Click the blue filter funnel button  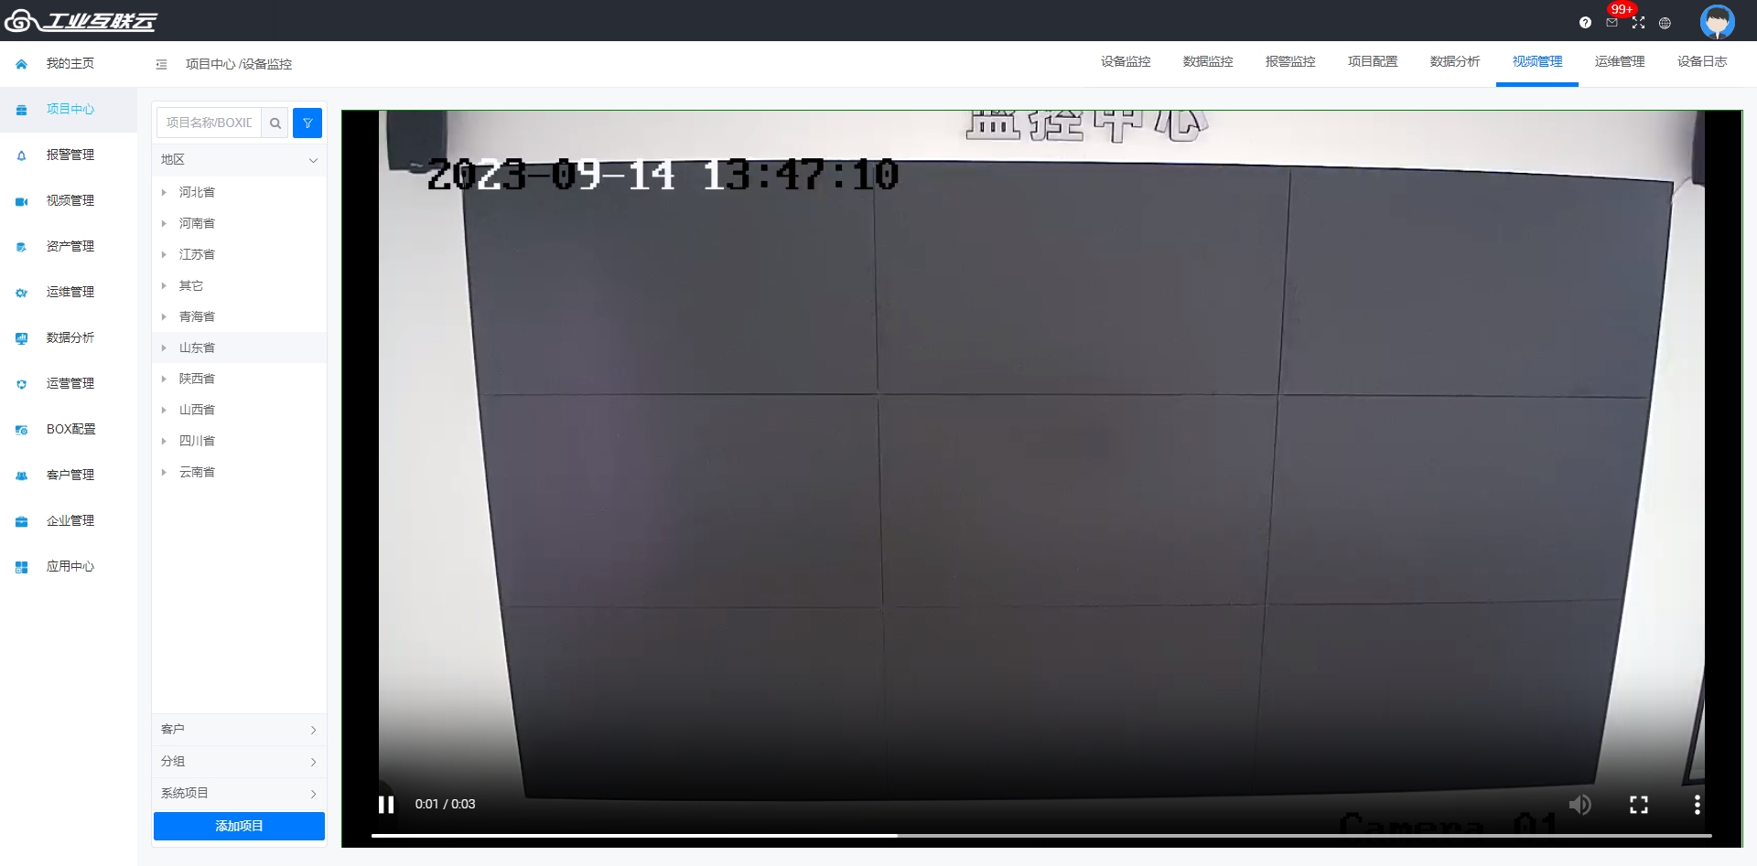[307, 123]
